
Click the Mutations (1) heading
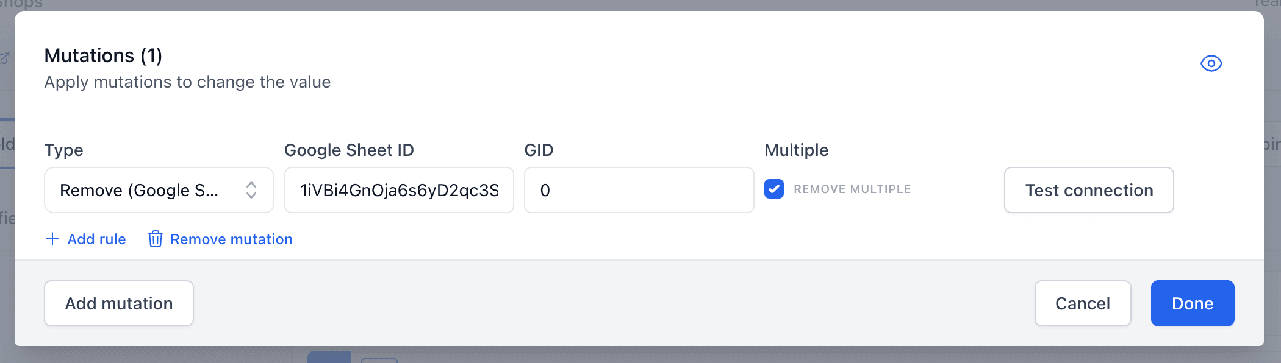click(102, 55)
